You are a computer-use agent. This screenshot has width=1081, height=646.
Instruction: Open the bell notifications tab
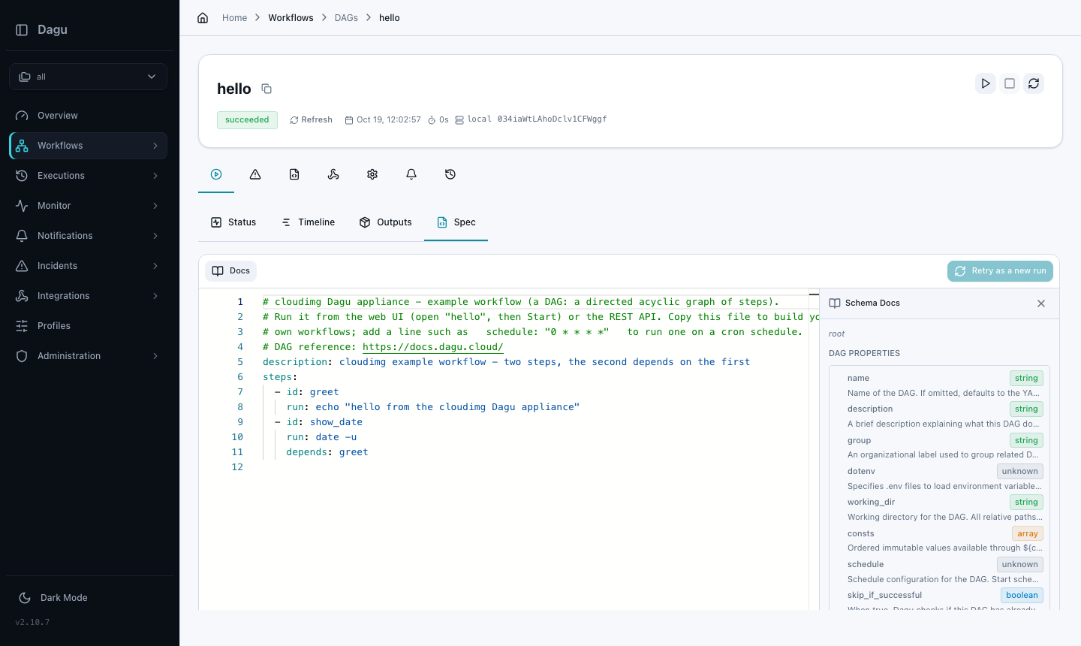pyautogui.click(x=411, y=174)
